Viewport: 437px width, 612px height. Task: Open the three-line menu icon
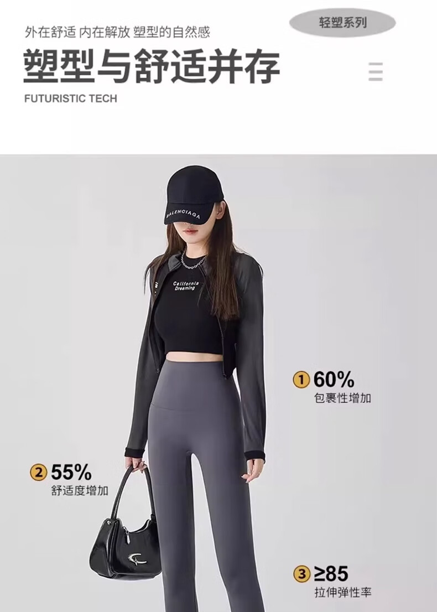(x=376, y=71)
